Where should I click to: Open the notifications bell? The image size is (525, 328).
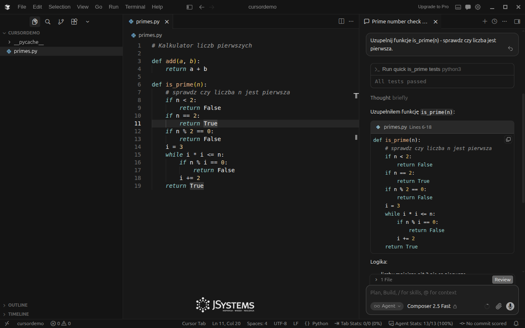pyautogui.click(x=516, y=323)
